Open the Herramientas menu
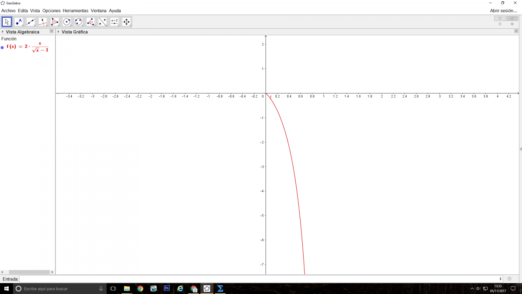The height and width of the screenshot is (294, 522). 75,10
